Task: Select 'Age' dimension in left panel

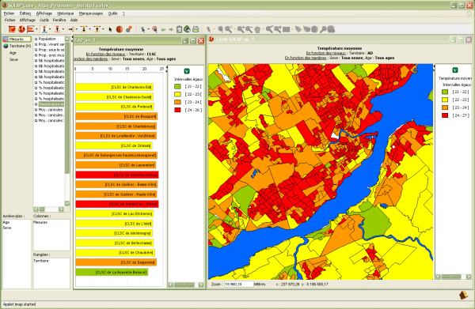Action: click(x=13, y=53)
